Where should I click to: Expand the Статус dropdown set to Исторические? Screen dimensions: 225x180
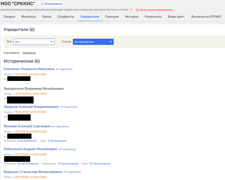(x=93, y=42)
